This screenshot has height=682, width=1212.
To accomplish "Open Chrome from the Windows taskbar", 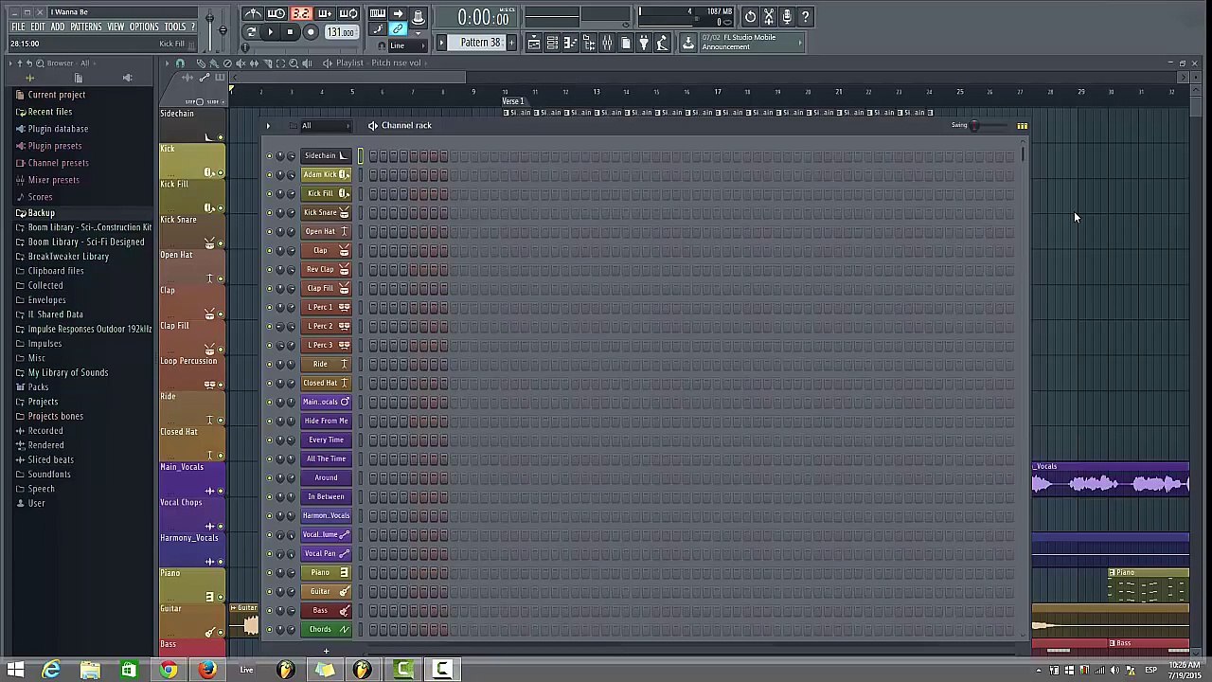I will (168, 671).
